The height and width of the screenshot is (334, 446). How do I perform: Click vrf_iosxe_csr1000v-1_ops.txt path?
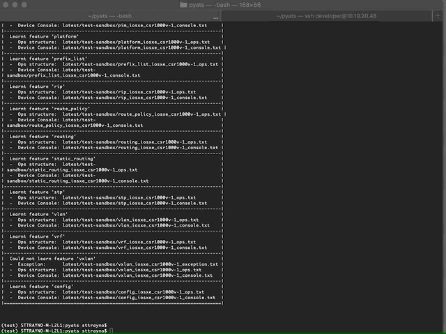129,242
